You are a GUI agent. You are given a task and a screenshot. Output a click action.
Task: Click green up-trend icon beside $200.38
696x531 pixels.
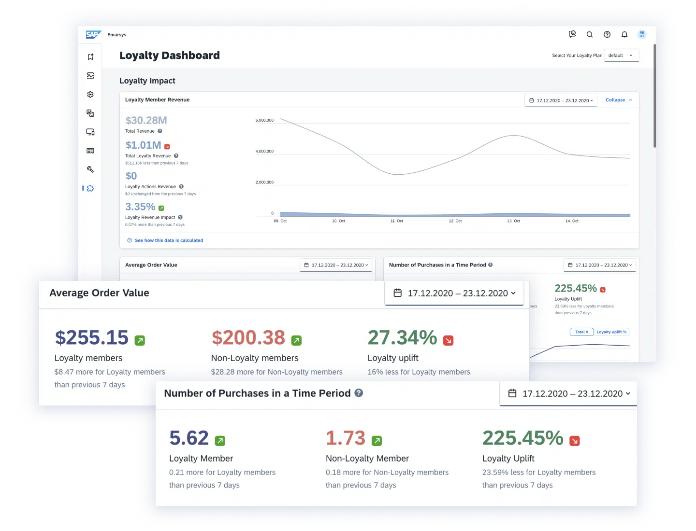click(296, 340)
